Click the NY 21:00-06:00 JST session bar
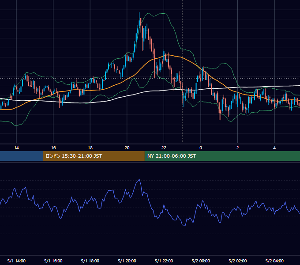 click(x=222, y=156)
